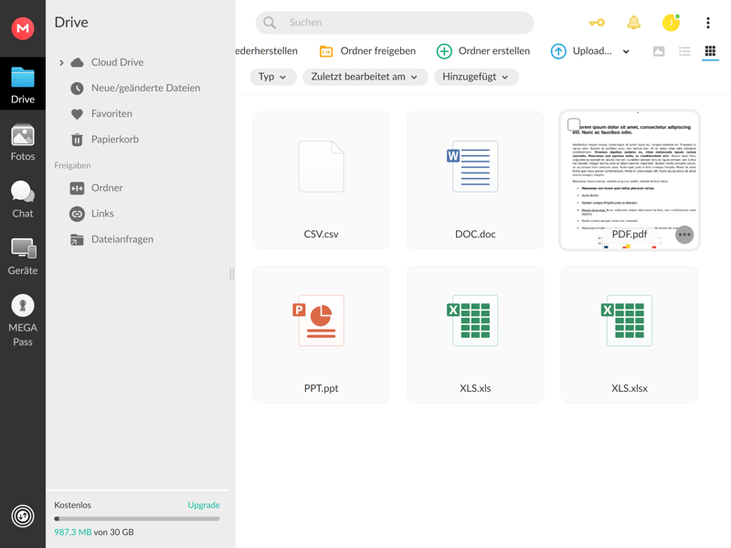Expand the Upload dropdown arrow
Viewport: 731px width, 548px height.
[x=626, y=52]
